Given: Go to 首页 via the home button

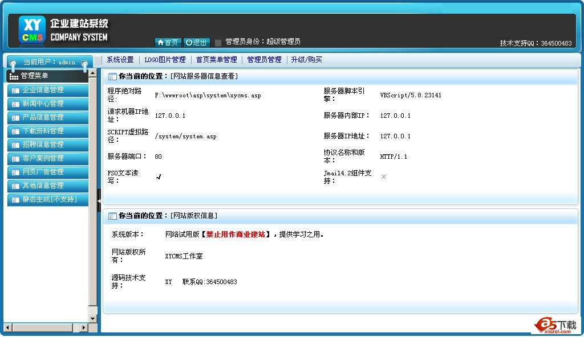Looking at the screenshot, I should point(168,42).
